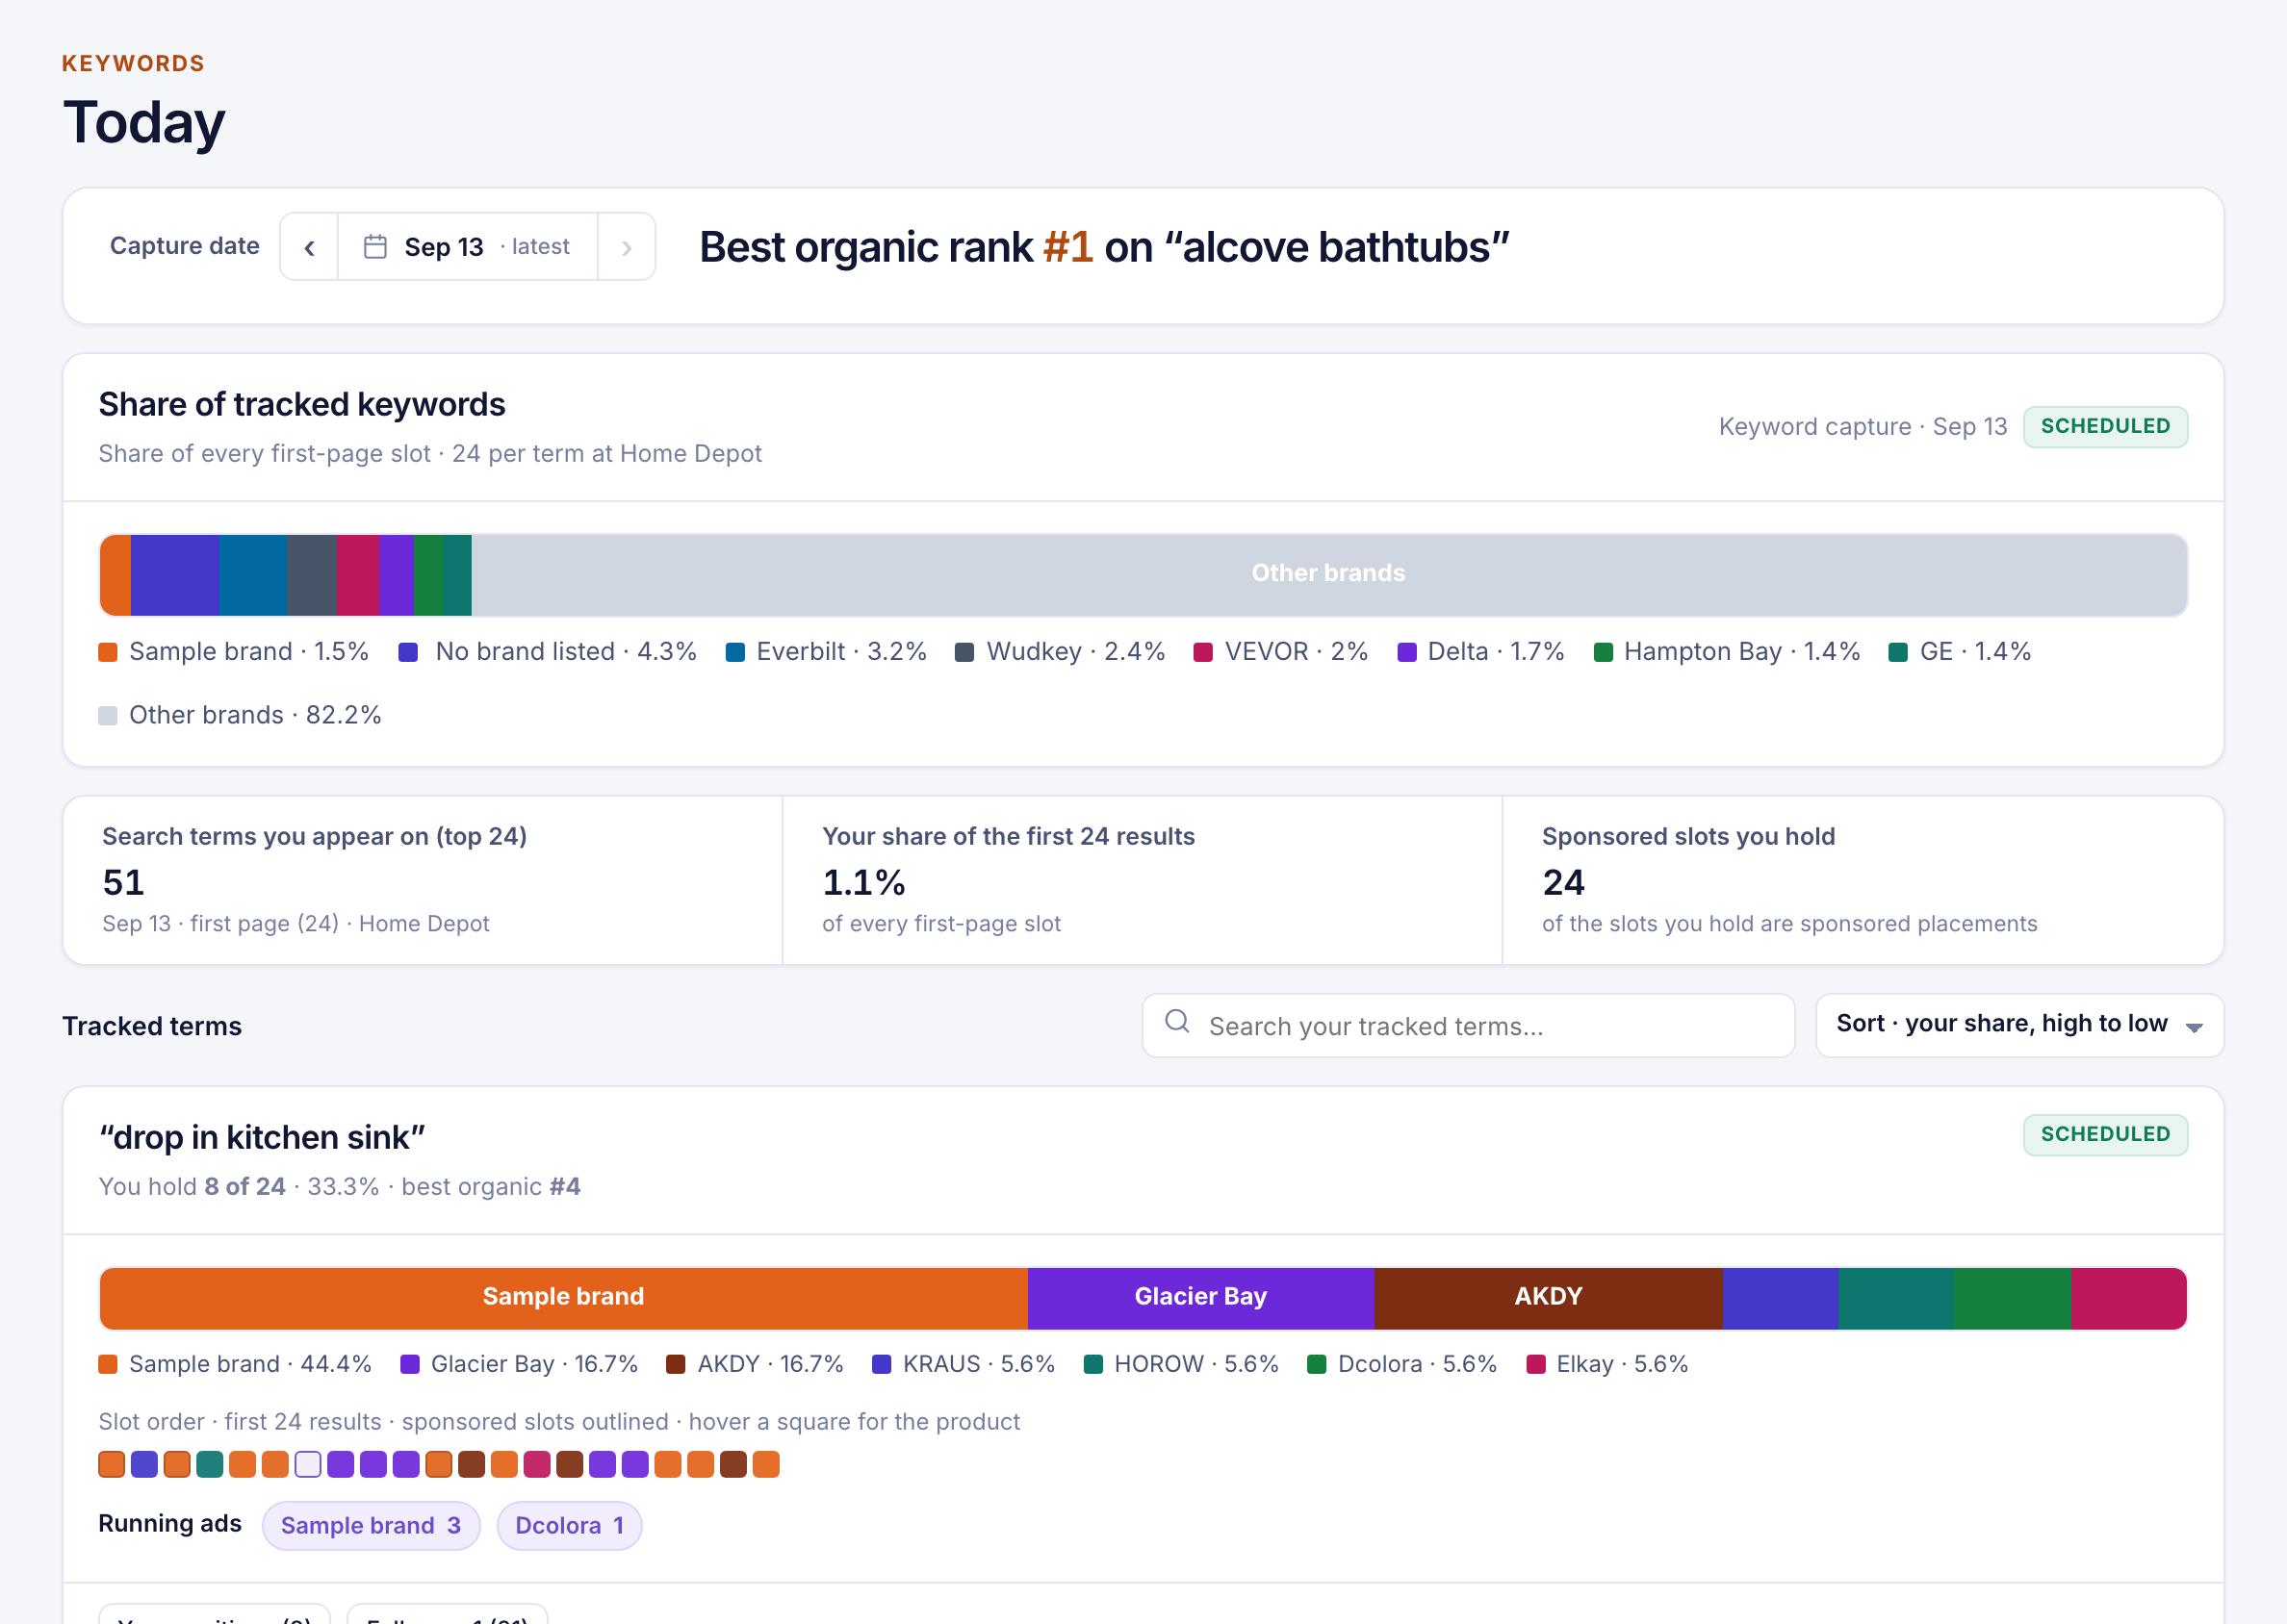Click the pink slot order square
This screenshot has height=1624, width=2287.
coord(537,1464)
